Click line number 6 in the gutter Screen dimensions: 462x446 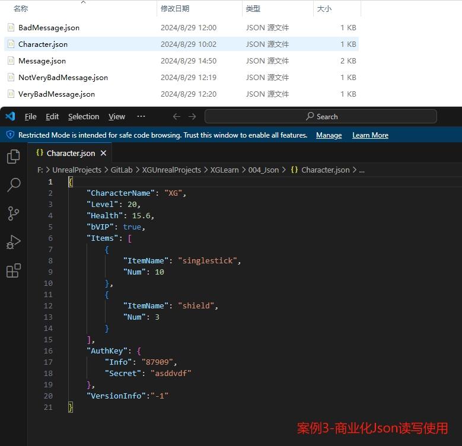[x=50, y=238]
